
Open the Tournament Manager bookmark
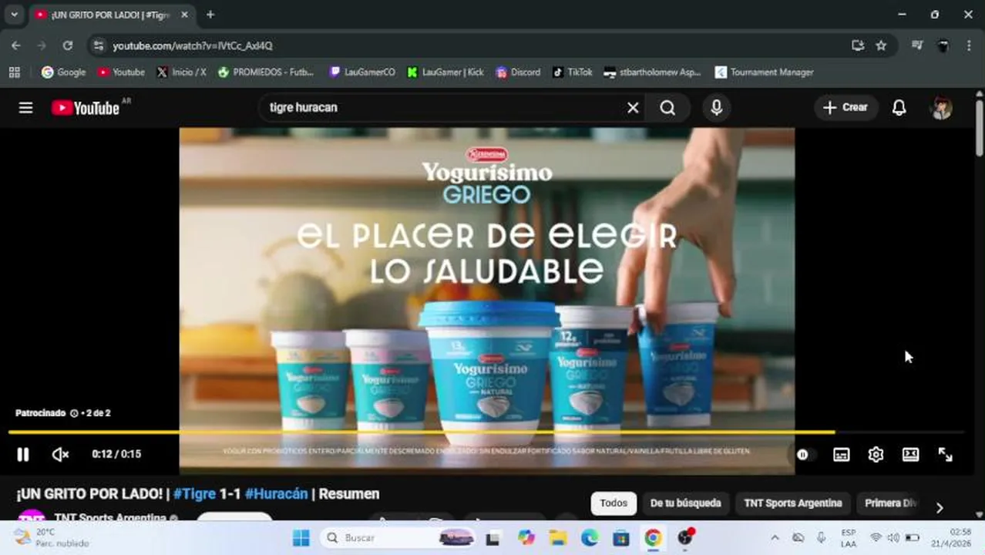pos(764,72)
